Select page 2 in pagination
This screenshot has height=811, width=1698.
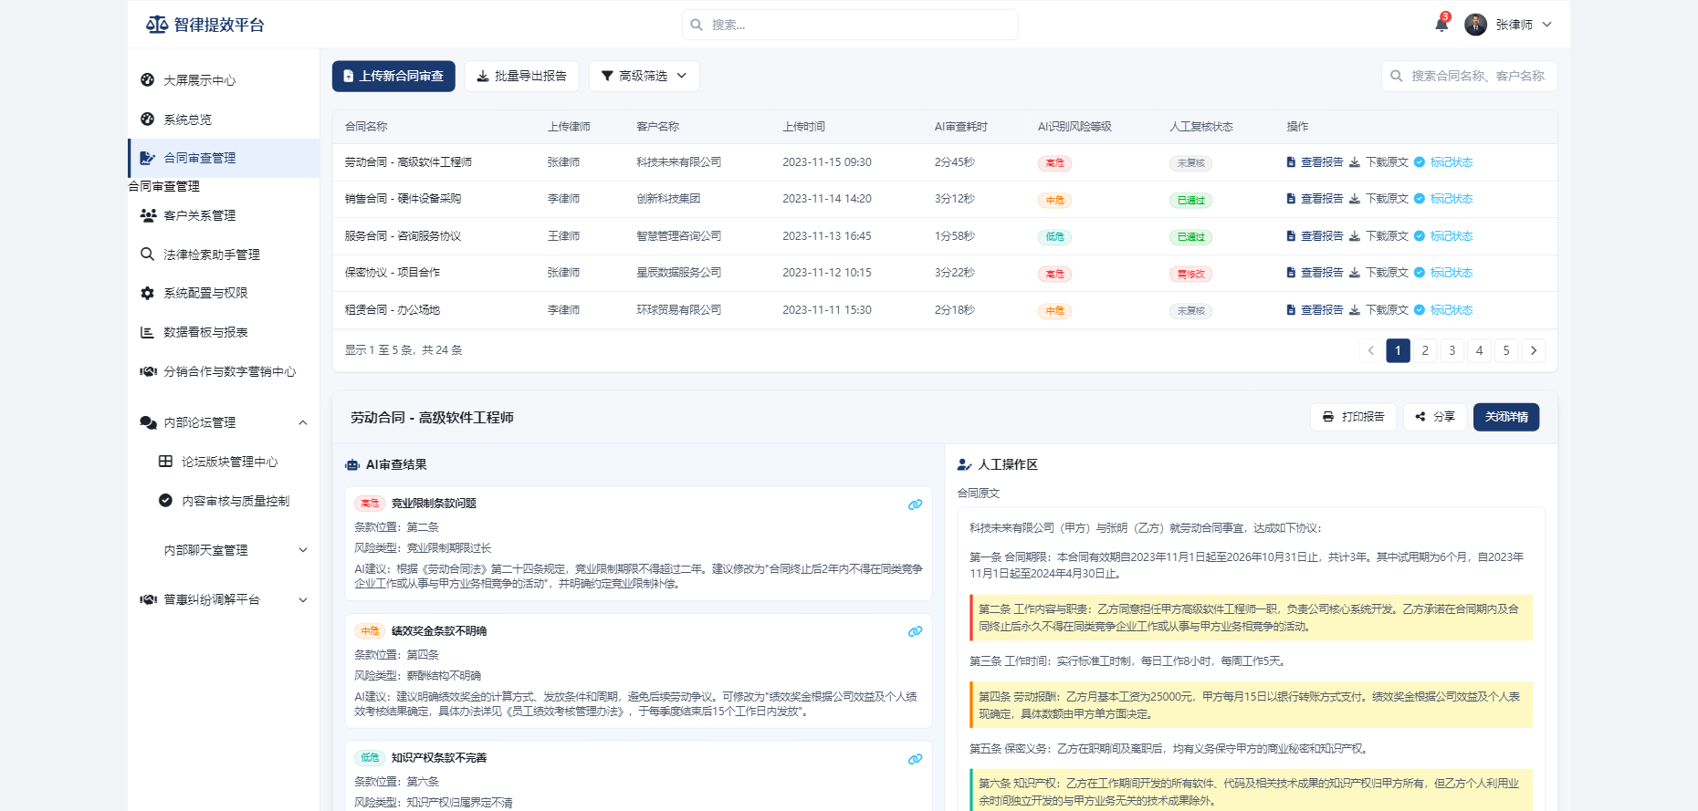coord(1425,350)
